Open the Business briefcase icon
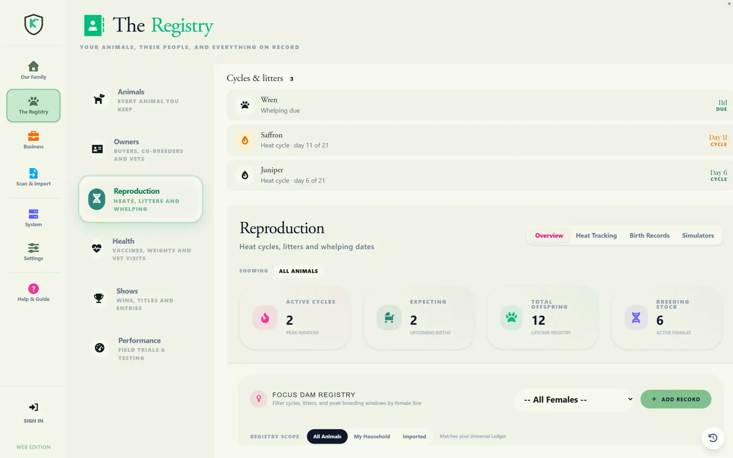 [x=33, y=136]
